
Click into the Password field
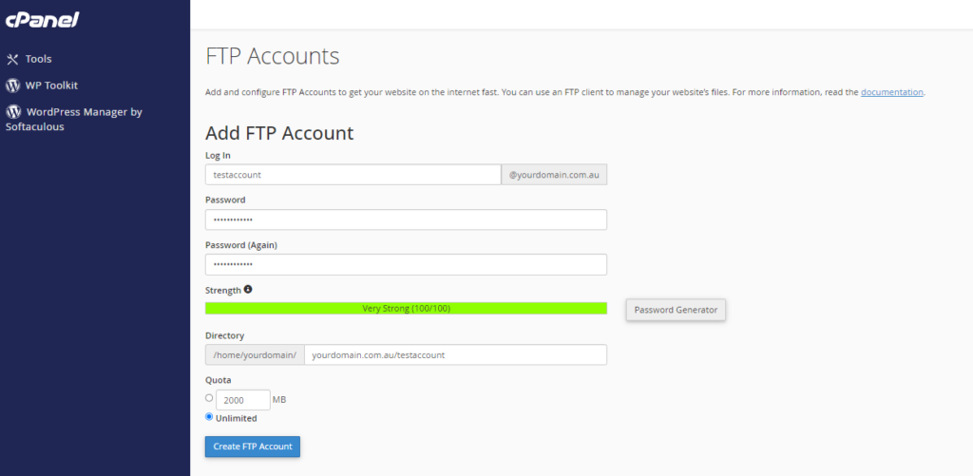[406, 219]
